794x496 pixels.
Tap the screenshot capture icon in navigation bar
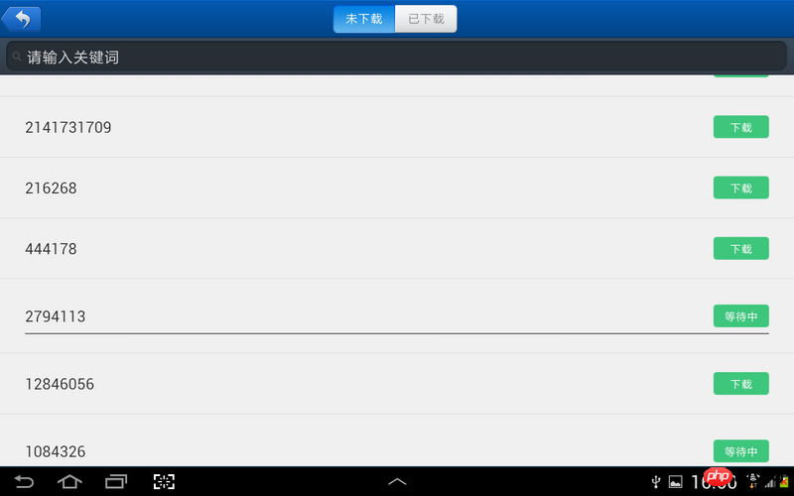pos(164,481)
